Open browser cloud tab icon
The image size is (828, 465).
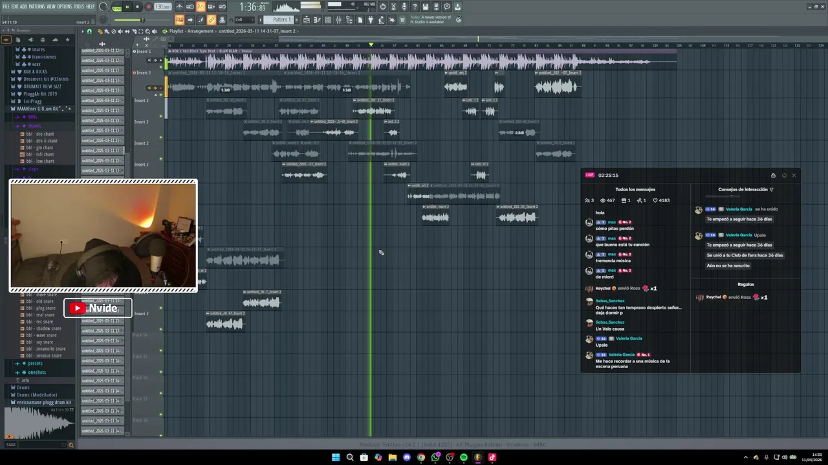[55, 39]
